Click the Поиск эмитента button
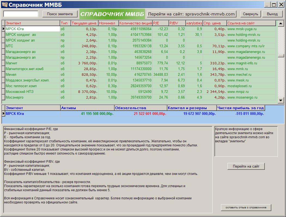Viewport: 286px width, 217px height. [x=60, y=14]
